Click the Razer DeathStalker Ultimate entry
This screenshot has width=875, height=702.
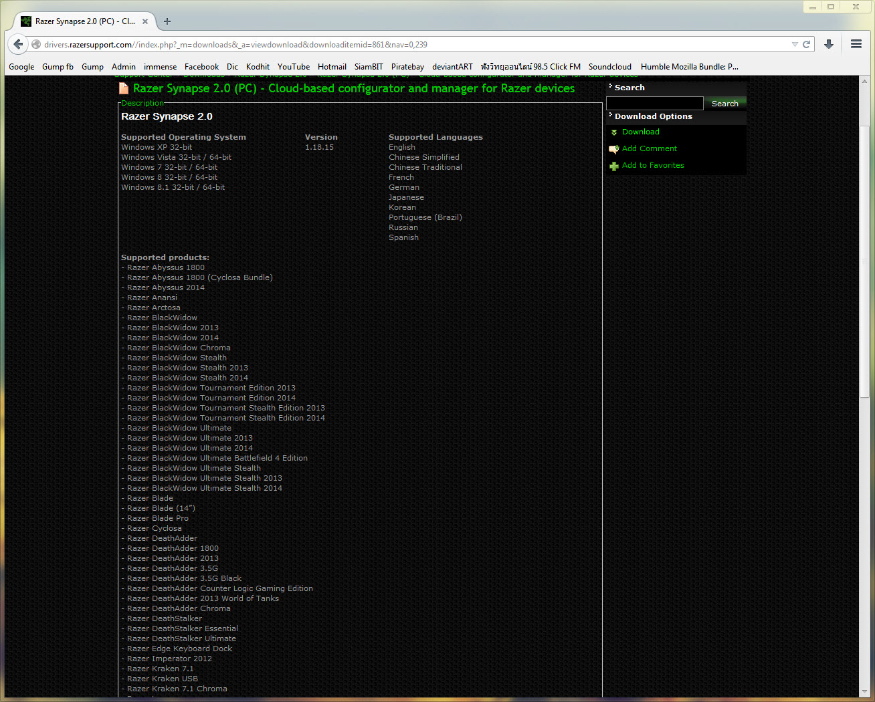(181, 638)
